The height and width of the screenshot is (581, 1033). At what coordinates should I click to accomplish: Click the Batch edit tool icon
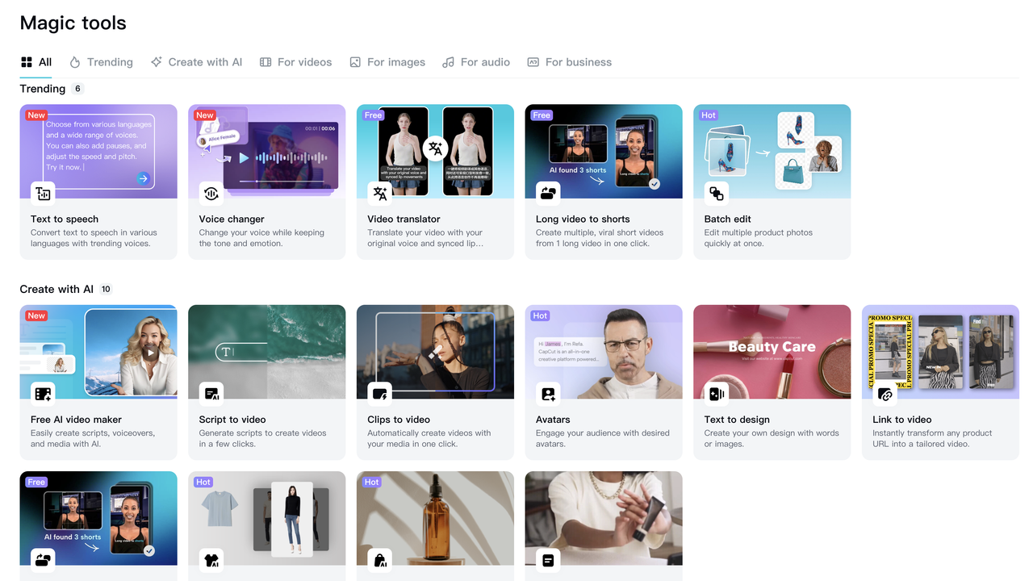click(x=717, y=194)
